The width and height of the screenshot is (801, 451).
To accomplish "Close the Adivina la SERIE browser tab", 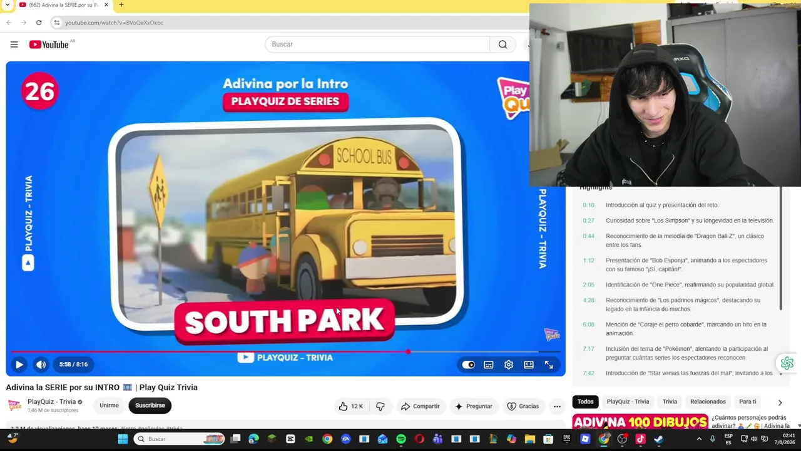I will [106, 5].
